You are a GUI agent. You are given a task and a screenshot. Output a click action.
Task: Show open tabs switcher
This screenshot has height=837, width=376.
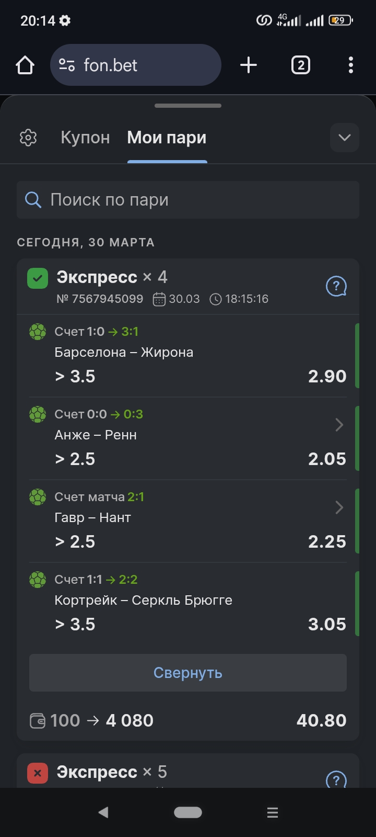[x=300, y=65]
